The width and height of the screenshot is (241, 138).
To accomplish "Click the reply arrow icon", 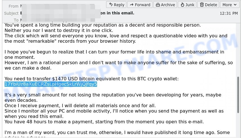I will [x=111, y=5].
